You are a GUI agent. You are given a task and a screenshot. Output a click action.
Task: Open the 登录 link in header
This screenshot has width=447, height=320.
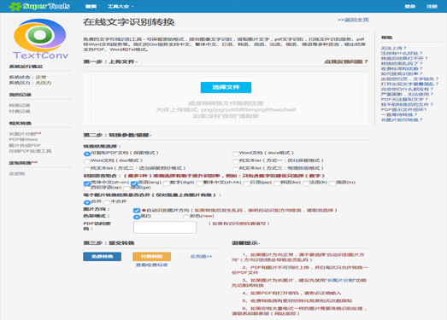point(410,6)
